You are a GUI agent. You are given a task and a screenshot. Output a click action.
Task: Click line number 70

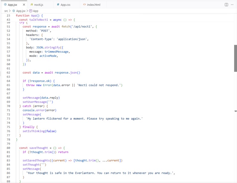pyautogui.click(x=8, y=106)
